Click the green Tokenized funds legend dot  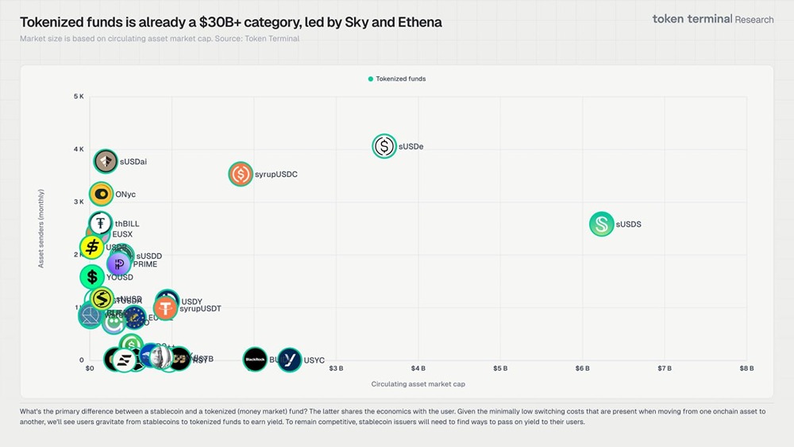371,79
